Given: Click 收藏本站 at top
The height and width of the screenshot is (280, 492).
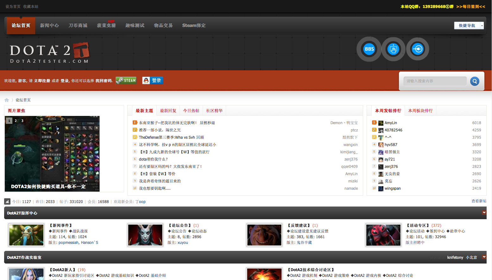Looking at the screenshot, I should click(x=31, y=7).
